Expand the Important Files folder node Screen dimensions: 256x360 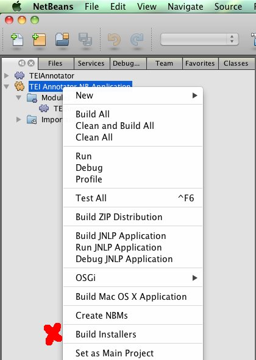[x=19, y=120]
